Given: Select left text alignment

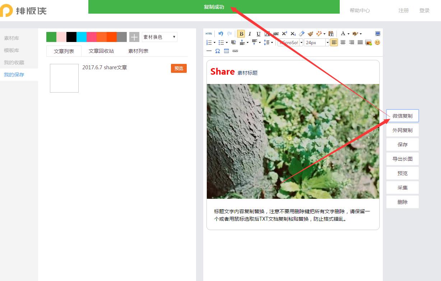Looking at the screenshot, I should (x=334, y=42).
